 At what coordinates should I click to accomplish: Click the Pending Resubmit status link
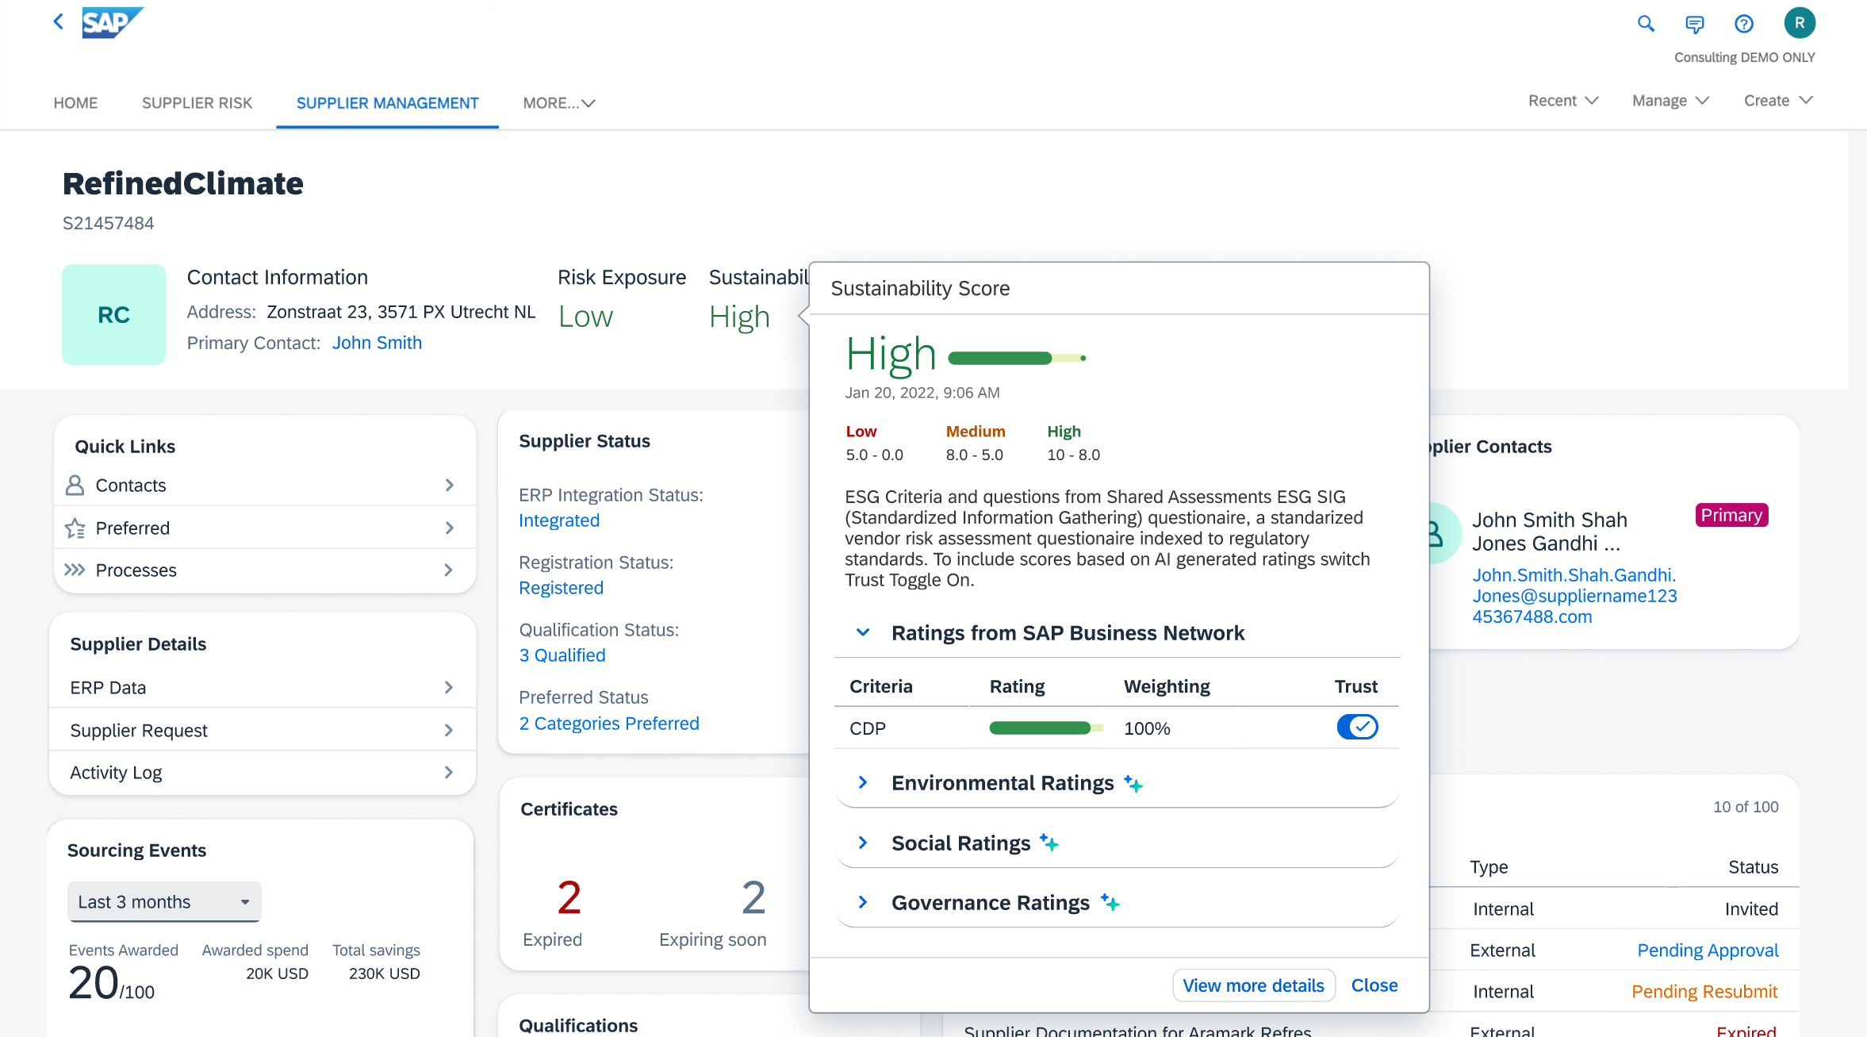coord(1704,992)
